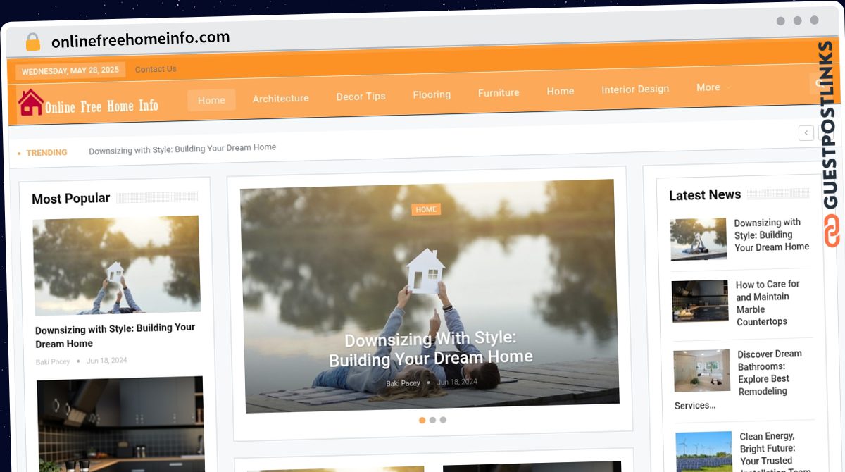The width and height of the screenshot is (845, 472).
Task: Open How to Care for Marble Countertops
Action: coord(768,303)
